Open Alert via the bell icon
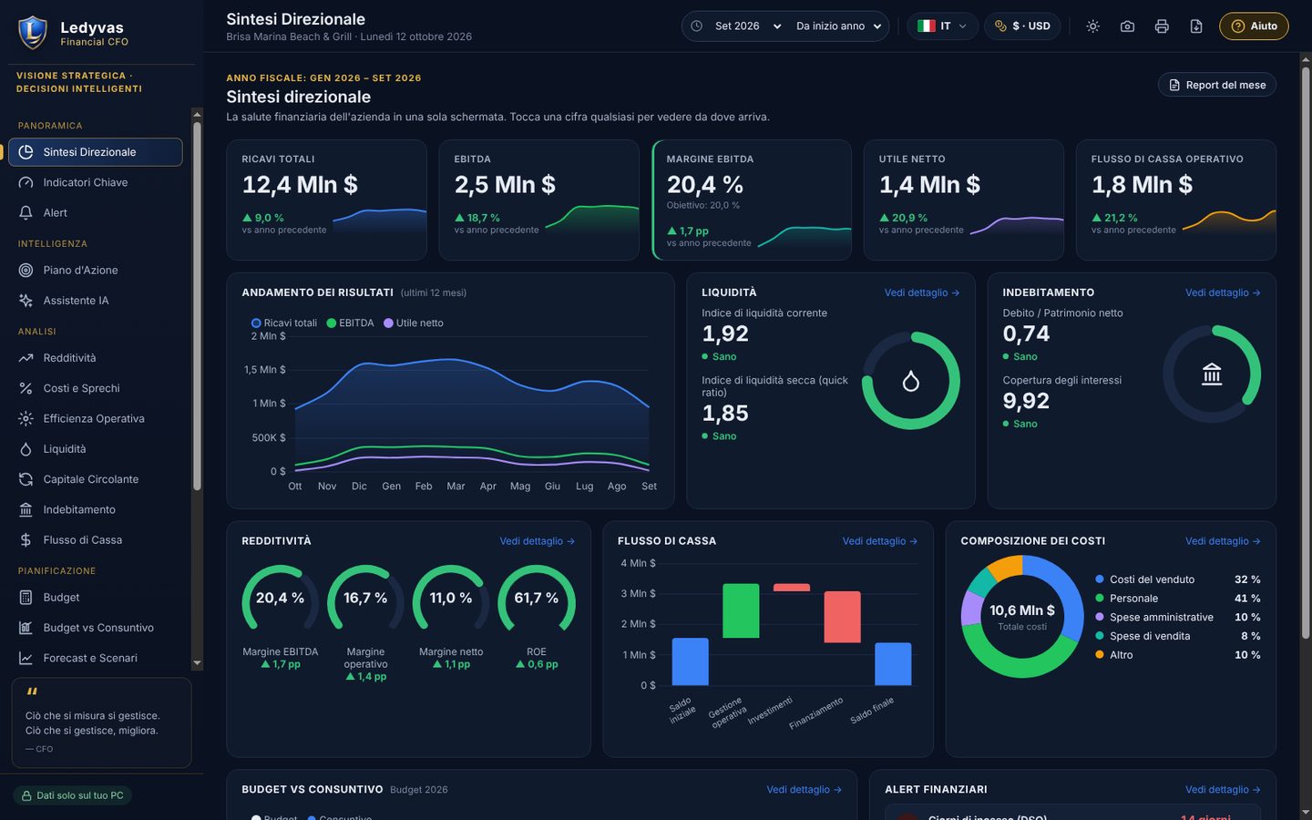The image size is (1312, 820). [26, 212]
